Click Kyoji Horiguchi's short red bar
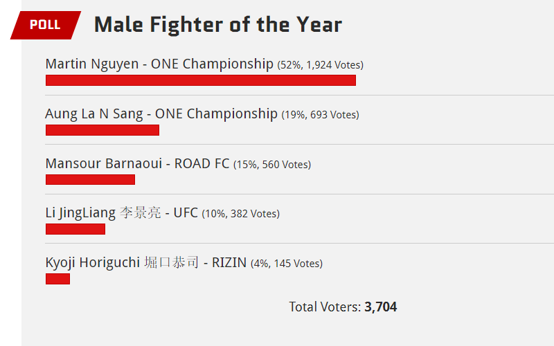 (x=57, y=279)
